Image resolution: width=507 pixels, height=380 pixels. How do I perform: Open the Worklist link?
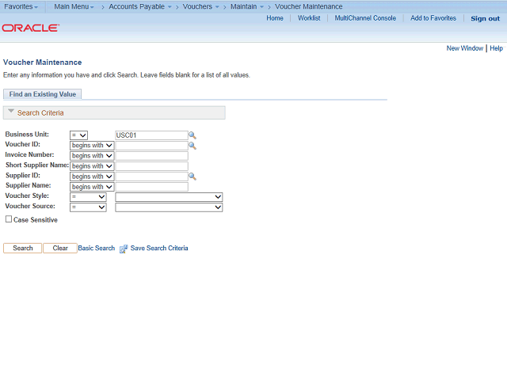[309, 18]
